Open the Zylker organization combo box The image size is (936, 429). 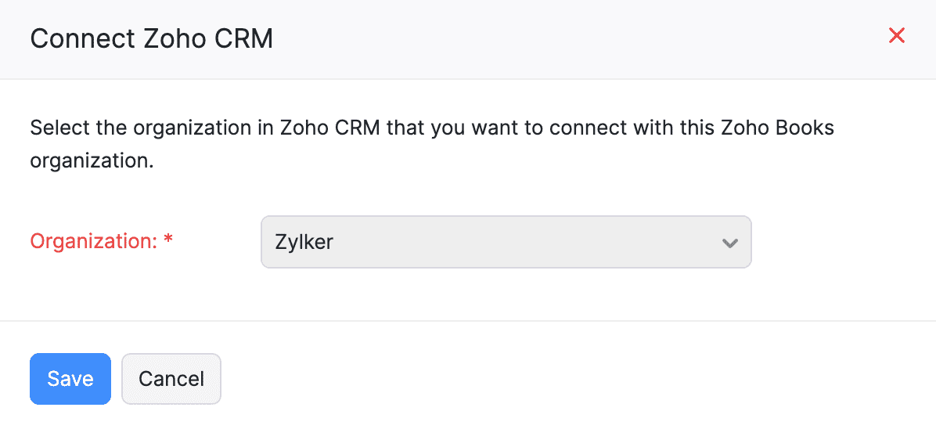[506, 243]
